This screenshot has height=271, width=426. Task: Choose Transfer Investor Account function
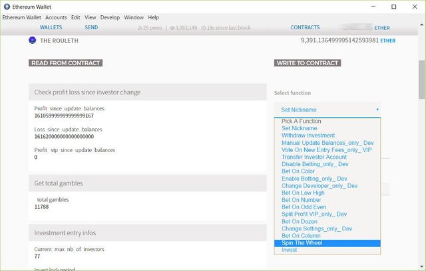[x=327, y=157]
